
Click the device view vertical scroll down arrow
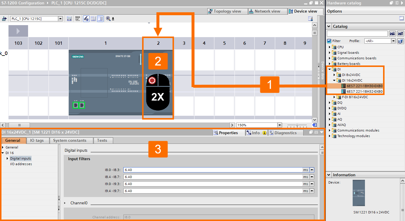coord(315,120)
